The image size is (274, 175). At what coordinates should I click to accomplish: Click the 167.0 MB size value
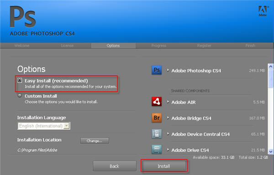[x=257, y=118]
